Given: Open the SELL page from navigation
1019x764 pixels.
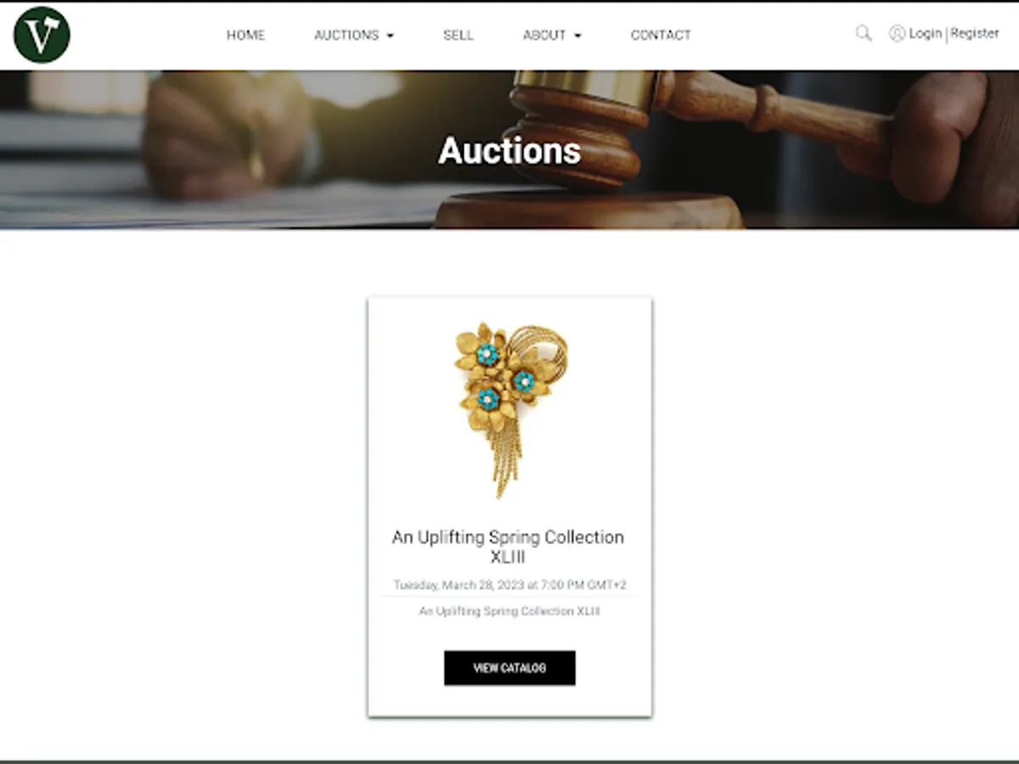Looking at the screenshot, I should click(458, 35).
